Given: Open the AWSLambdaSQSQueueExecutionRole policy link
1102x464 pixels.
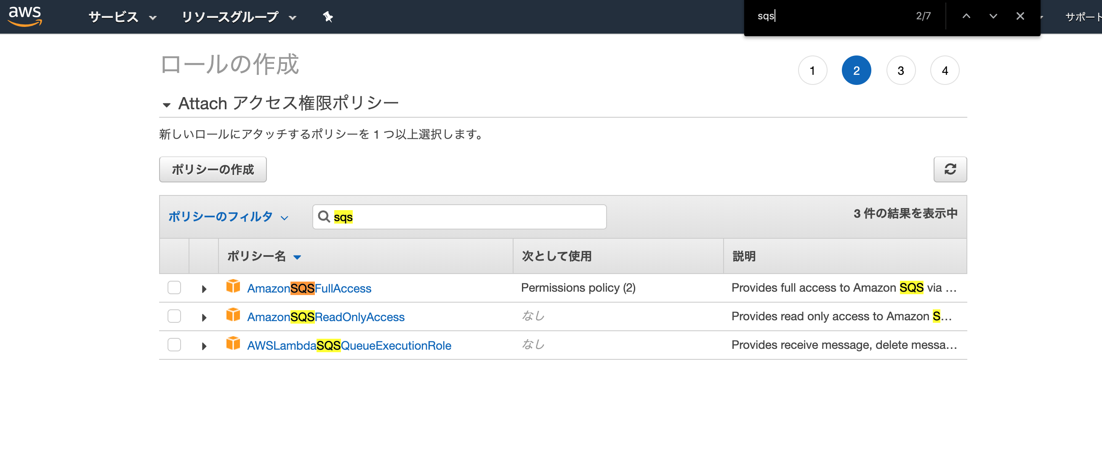Looking at the screenshot, I should 349,345.
